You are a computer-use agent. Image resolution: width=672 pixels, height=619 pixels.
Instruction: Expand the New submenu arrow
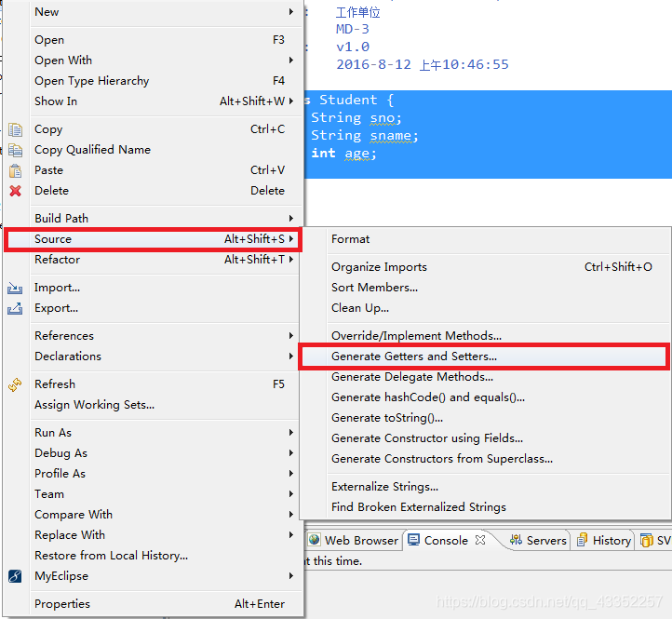[x=291, y=11]
